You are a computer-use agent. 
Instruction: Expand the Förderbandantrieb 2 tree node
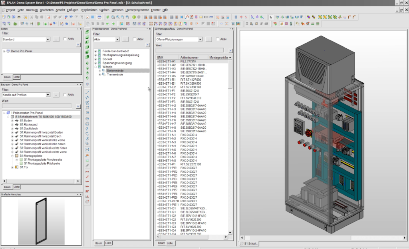coord(95,51)
